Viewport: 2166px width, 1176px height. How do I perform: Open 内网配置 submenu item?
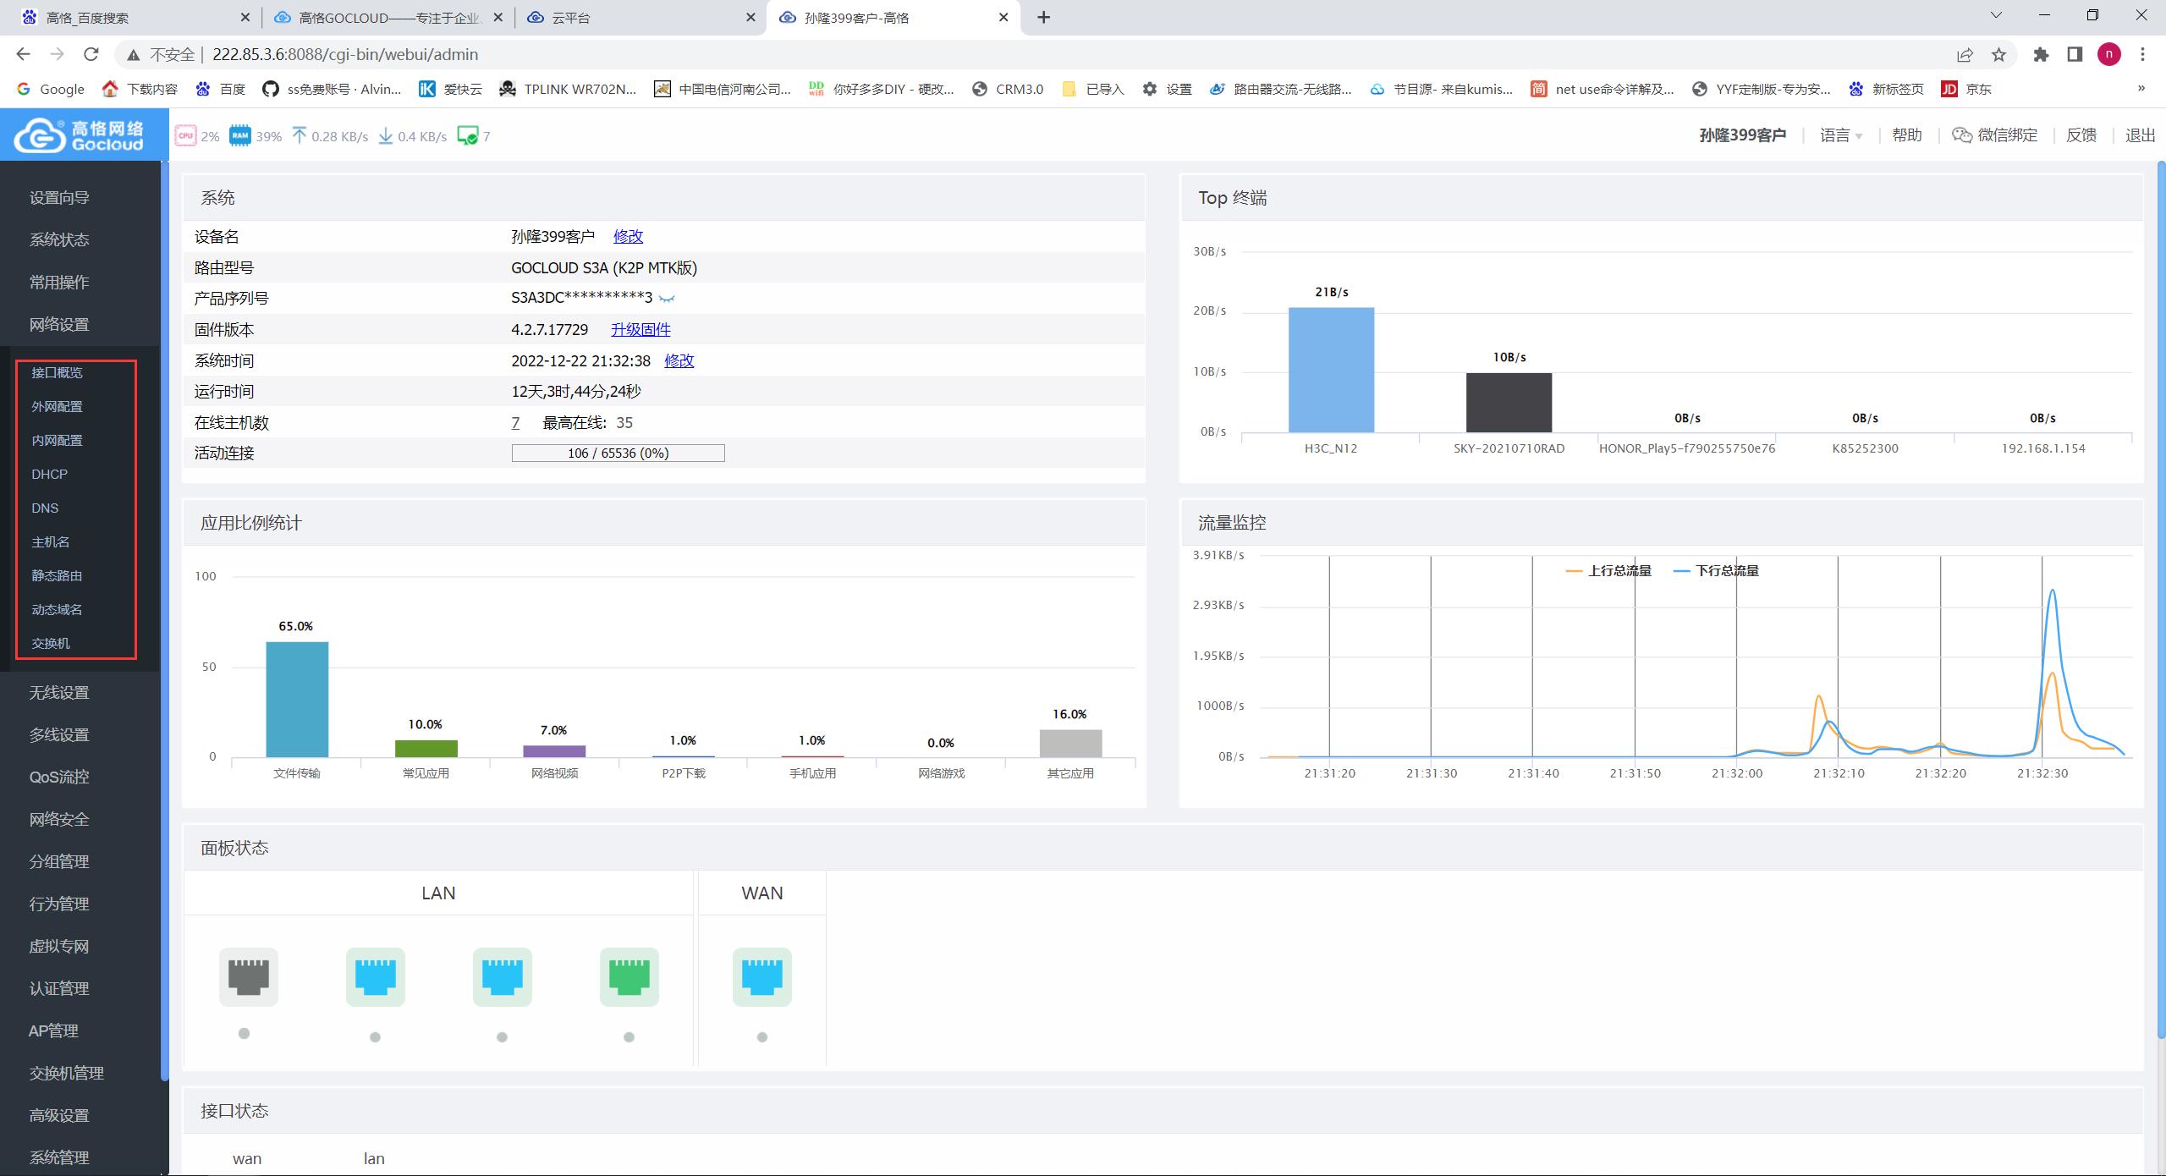click(57, 440)
